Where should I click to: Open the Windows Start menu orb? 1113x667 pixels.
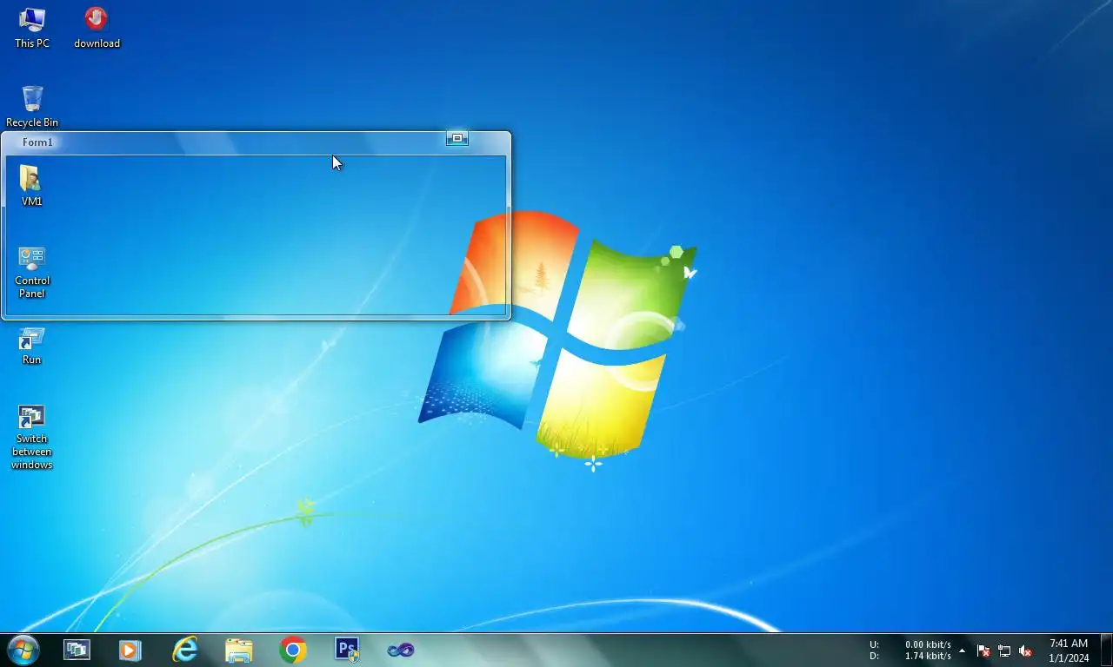[23, 650]
